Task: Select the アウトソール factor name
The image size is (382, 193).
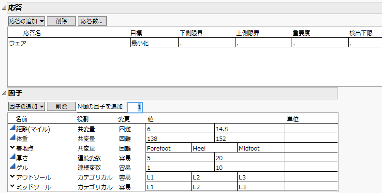Action: point(34,178)
